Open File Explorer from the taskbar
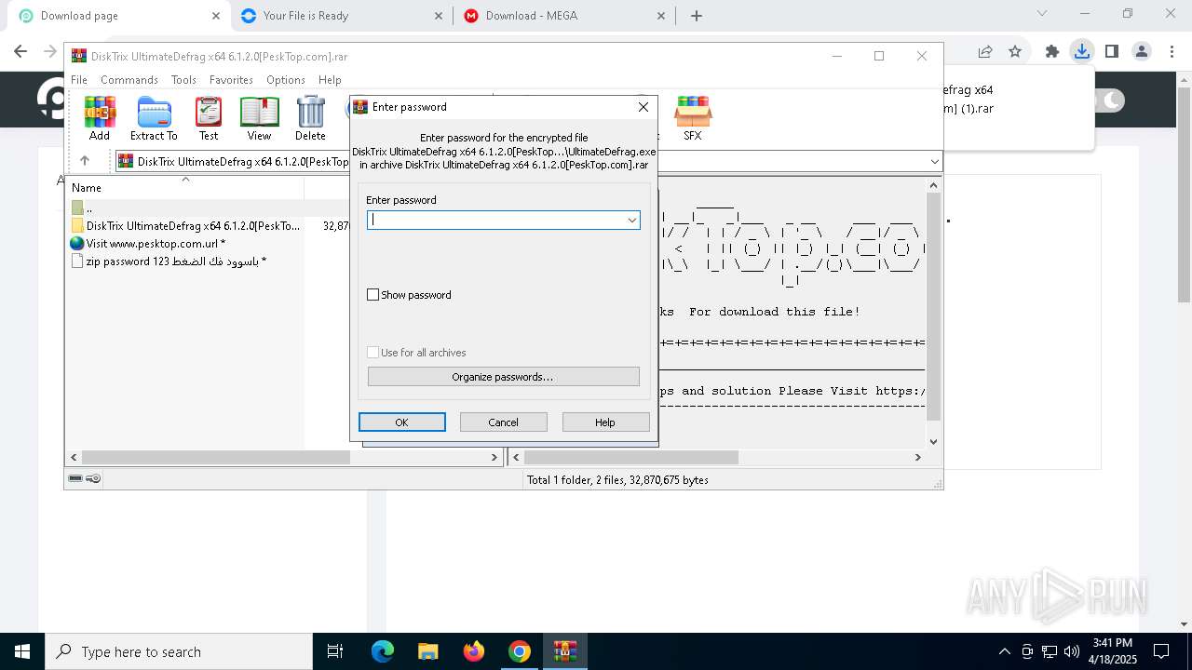Viewport: 1192px width, 670px height. pos(427,651)
